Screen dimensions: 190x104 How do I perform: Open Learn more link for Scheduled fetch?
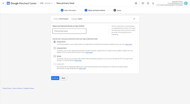[89, 52]
